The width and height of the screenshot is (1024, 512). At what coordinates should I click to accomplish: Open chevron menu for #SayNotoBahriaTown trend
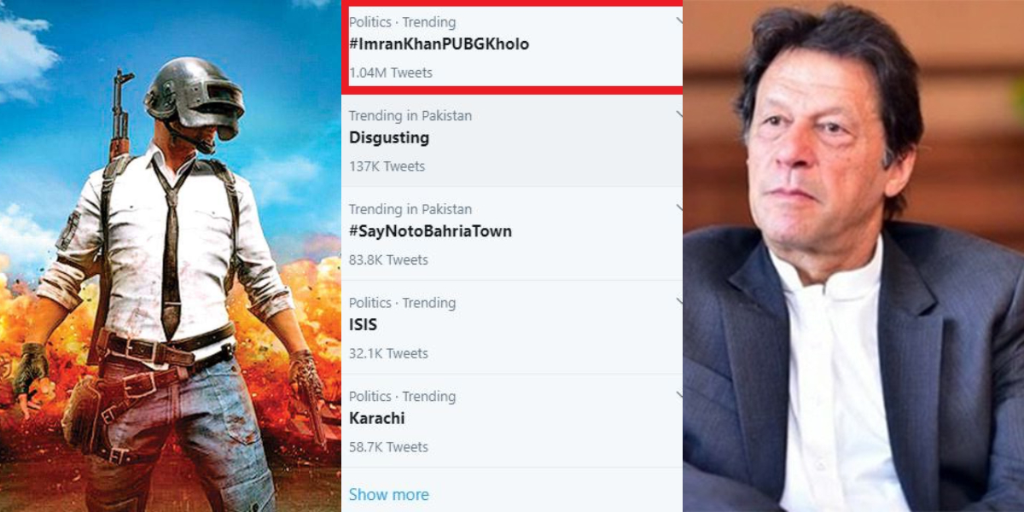point(678,207)
